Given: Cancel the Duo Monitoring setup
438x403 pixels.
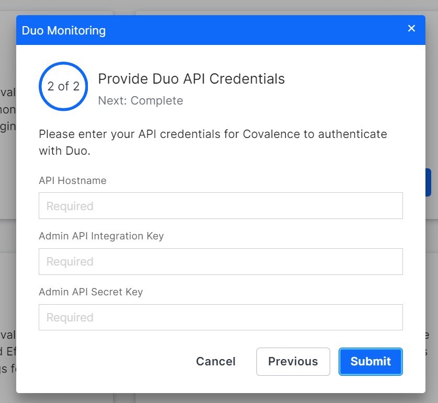Looking at the screenshot, I should pyautogui.click(x=216, y=361).
